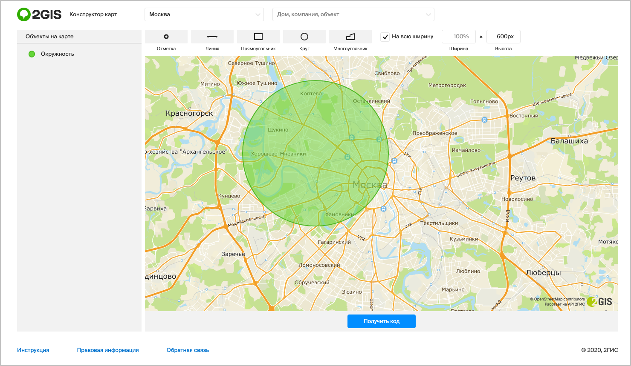Expand the Москва dropdown chevron

258,14
